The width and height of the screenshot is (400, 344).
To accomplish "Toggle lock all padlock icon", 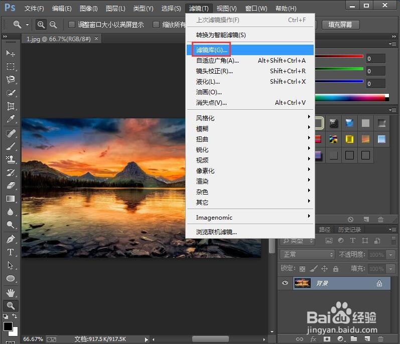I will click(336, 269).
